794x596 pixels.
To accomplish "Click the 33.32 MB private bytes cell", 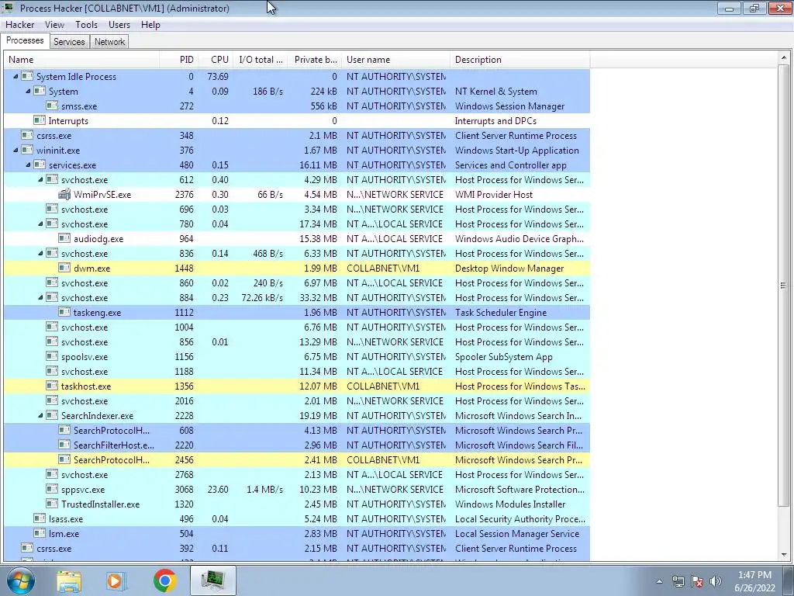I will (318, 298).
